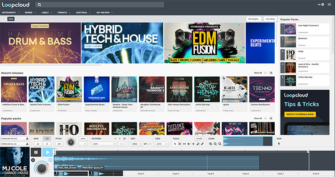Open the Grid AUTO dropdown
This screenshot has width=335, height=177.
coord(161,144)
